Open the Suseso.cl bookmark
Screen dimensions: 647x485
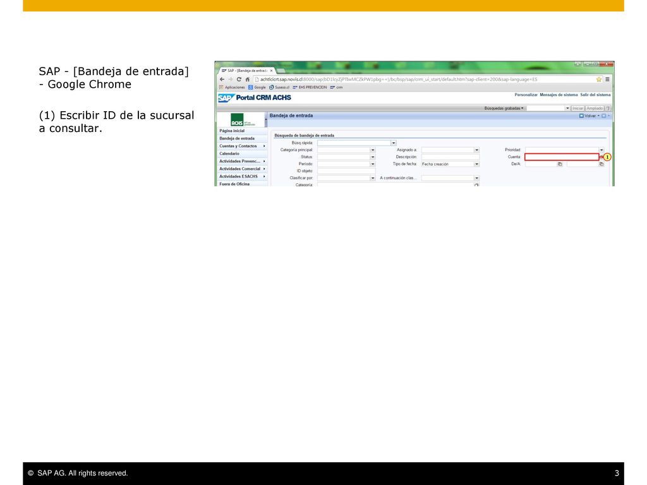point(279,87)
